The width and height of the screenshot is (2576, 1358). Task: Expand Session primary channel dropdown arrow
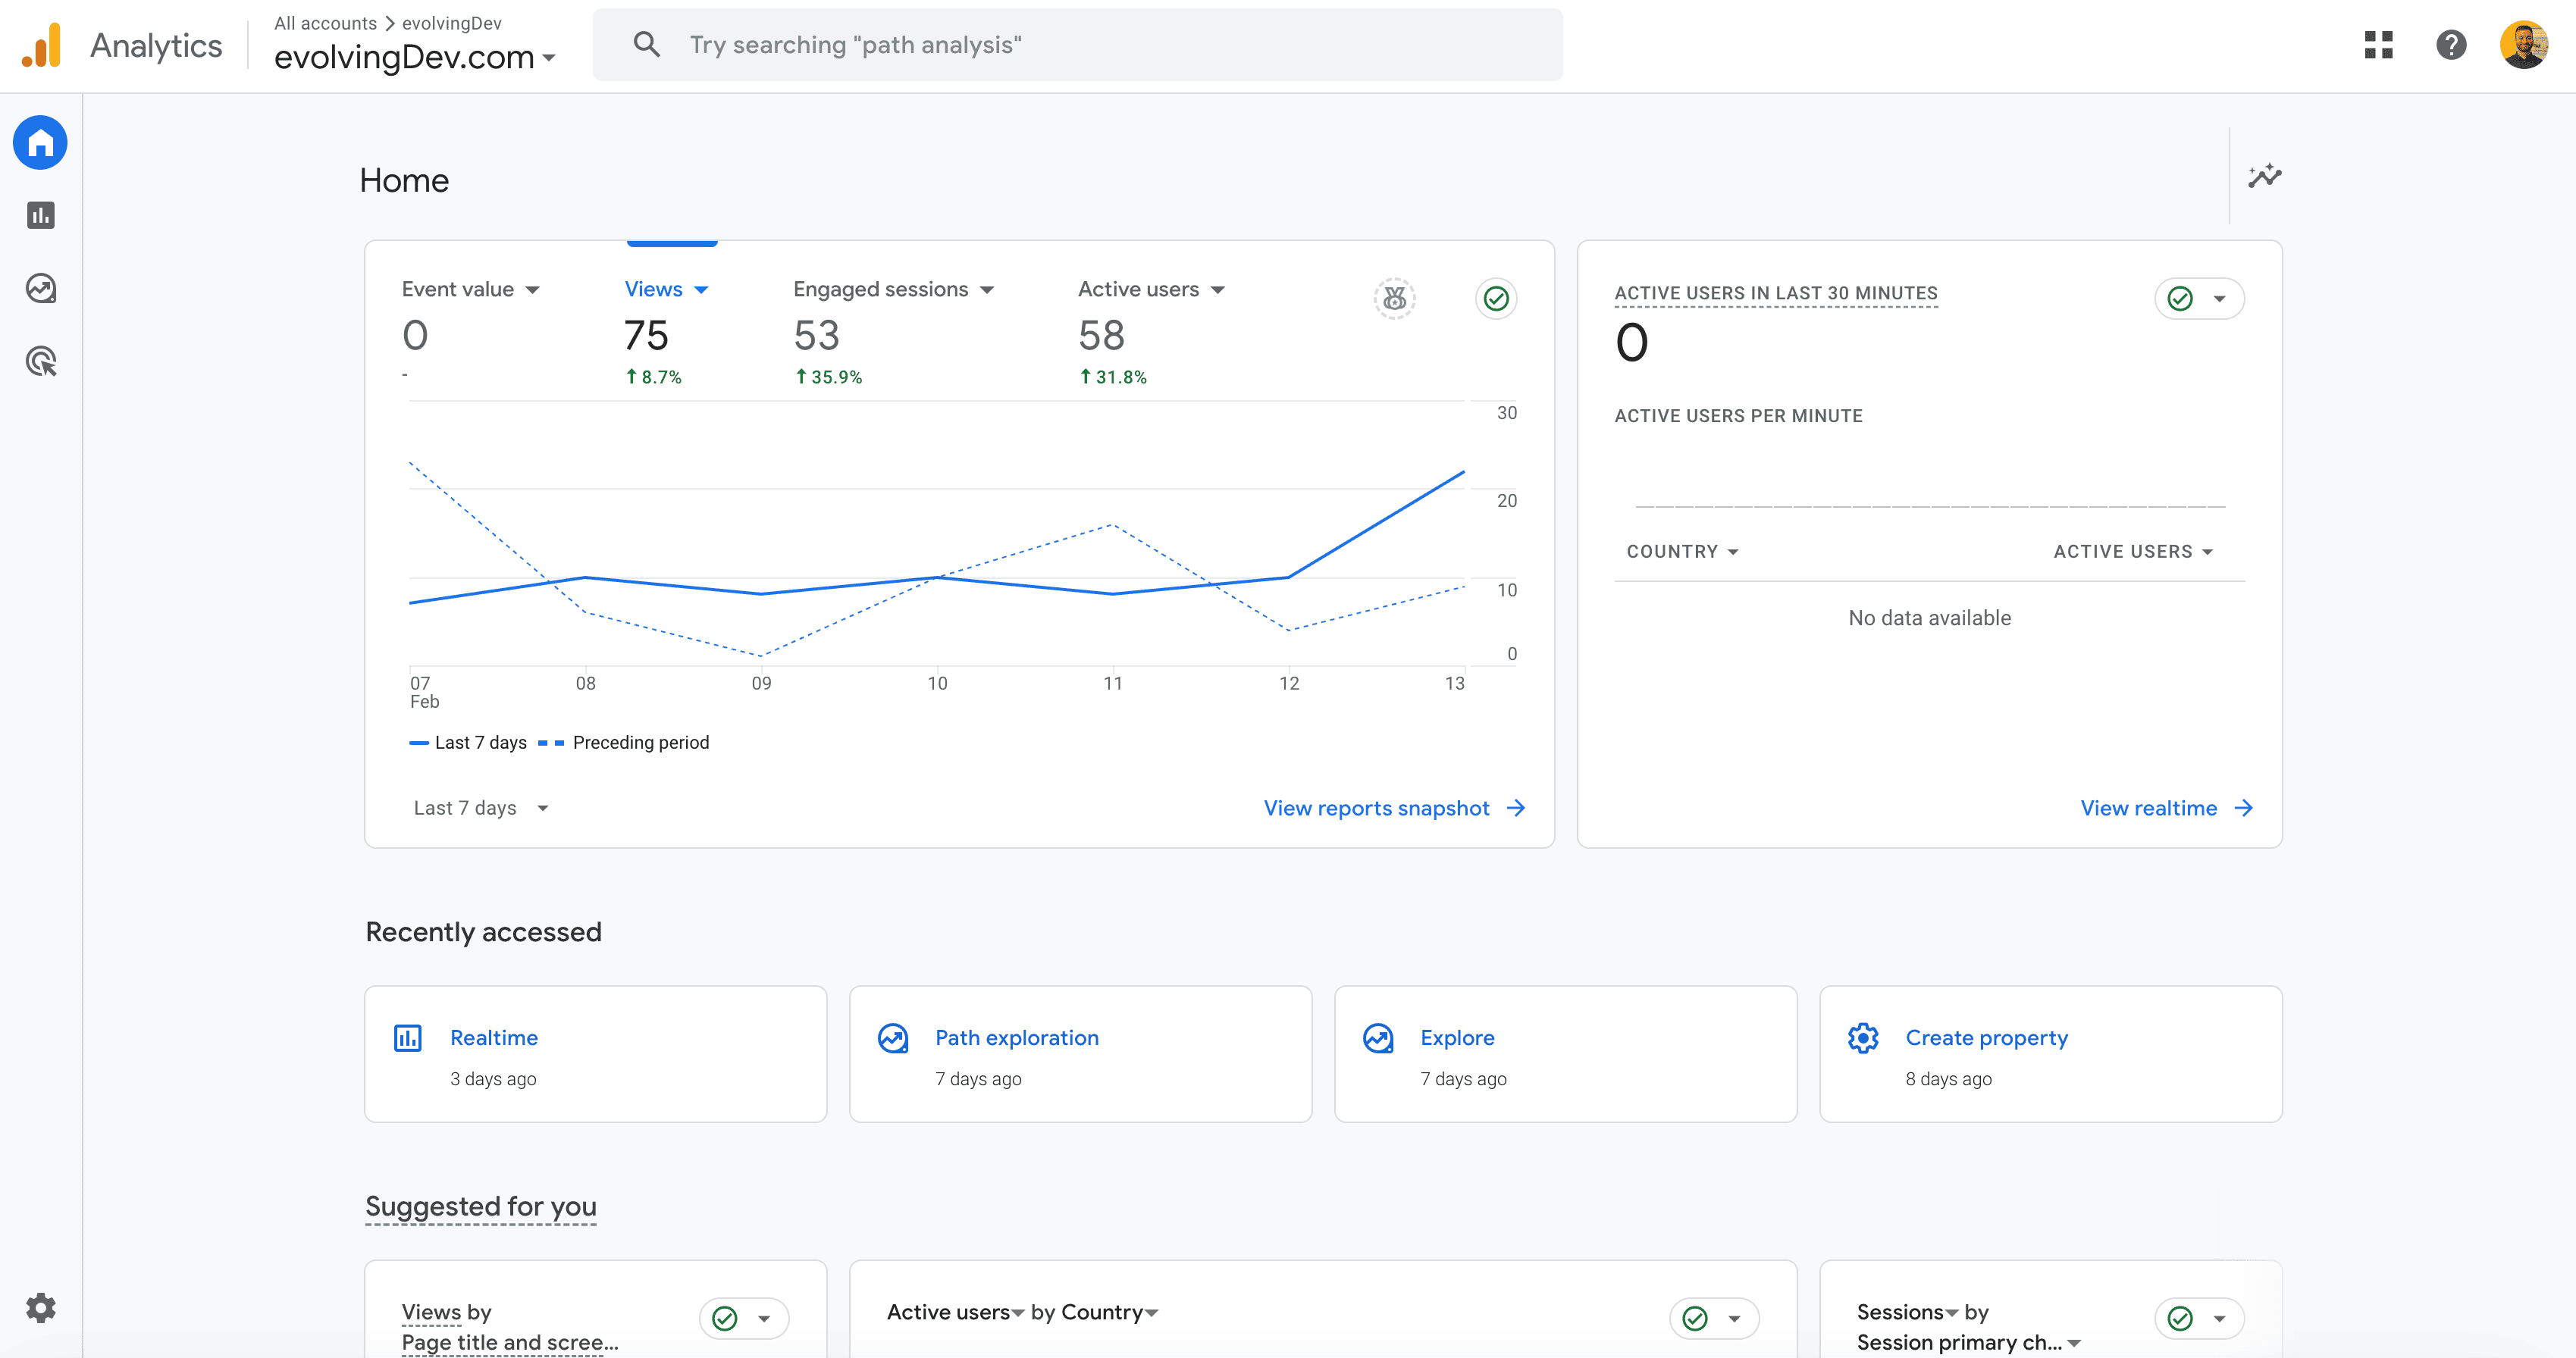tap(2074, 1343)
